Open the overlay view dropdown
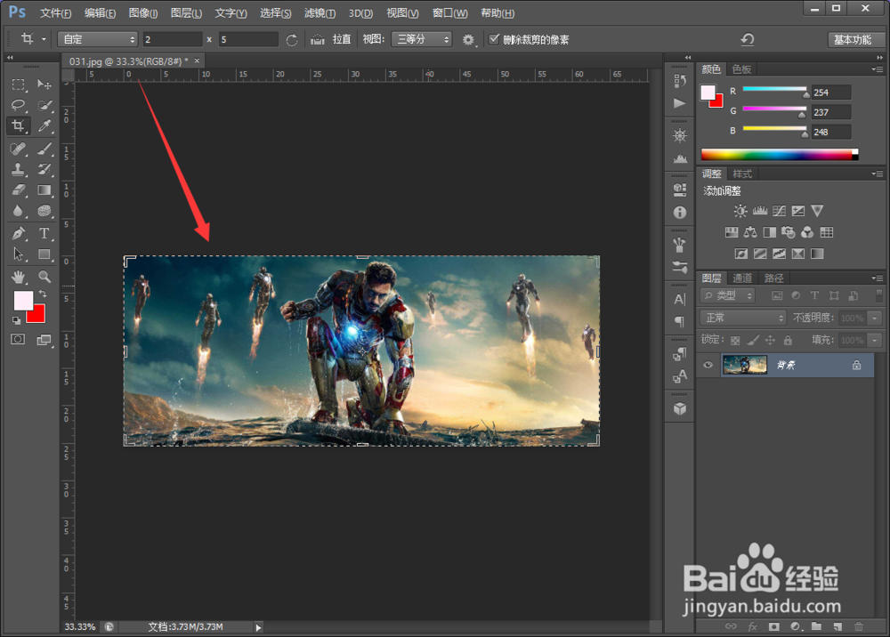Viewport: 890px width, 637px height. (421, 39)
